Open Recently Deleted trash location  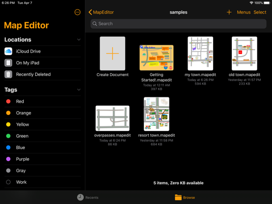(42, 74)
